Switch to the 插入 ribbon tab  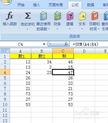[x=37, y=5]
